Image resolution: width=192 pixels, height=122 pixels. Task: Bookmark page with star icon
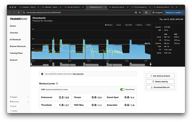pyautogui.click(x=140, y=13)
